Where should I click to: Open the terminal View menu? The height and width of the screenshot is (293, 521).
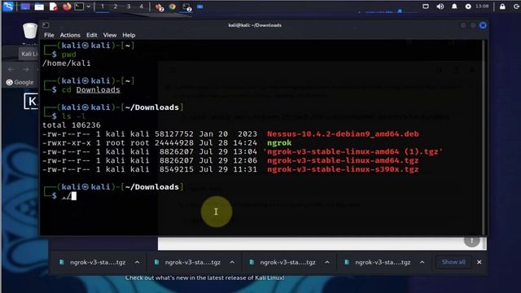tap(110, 35)
